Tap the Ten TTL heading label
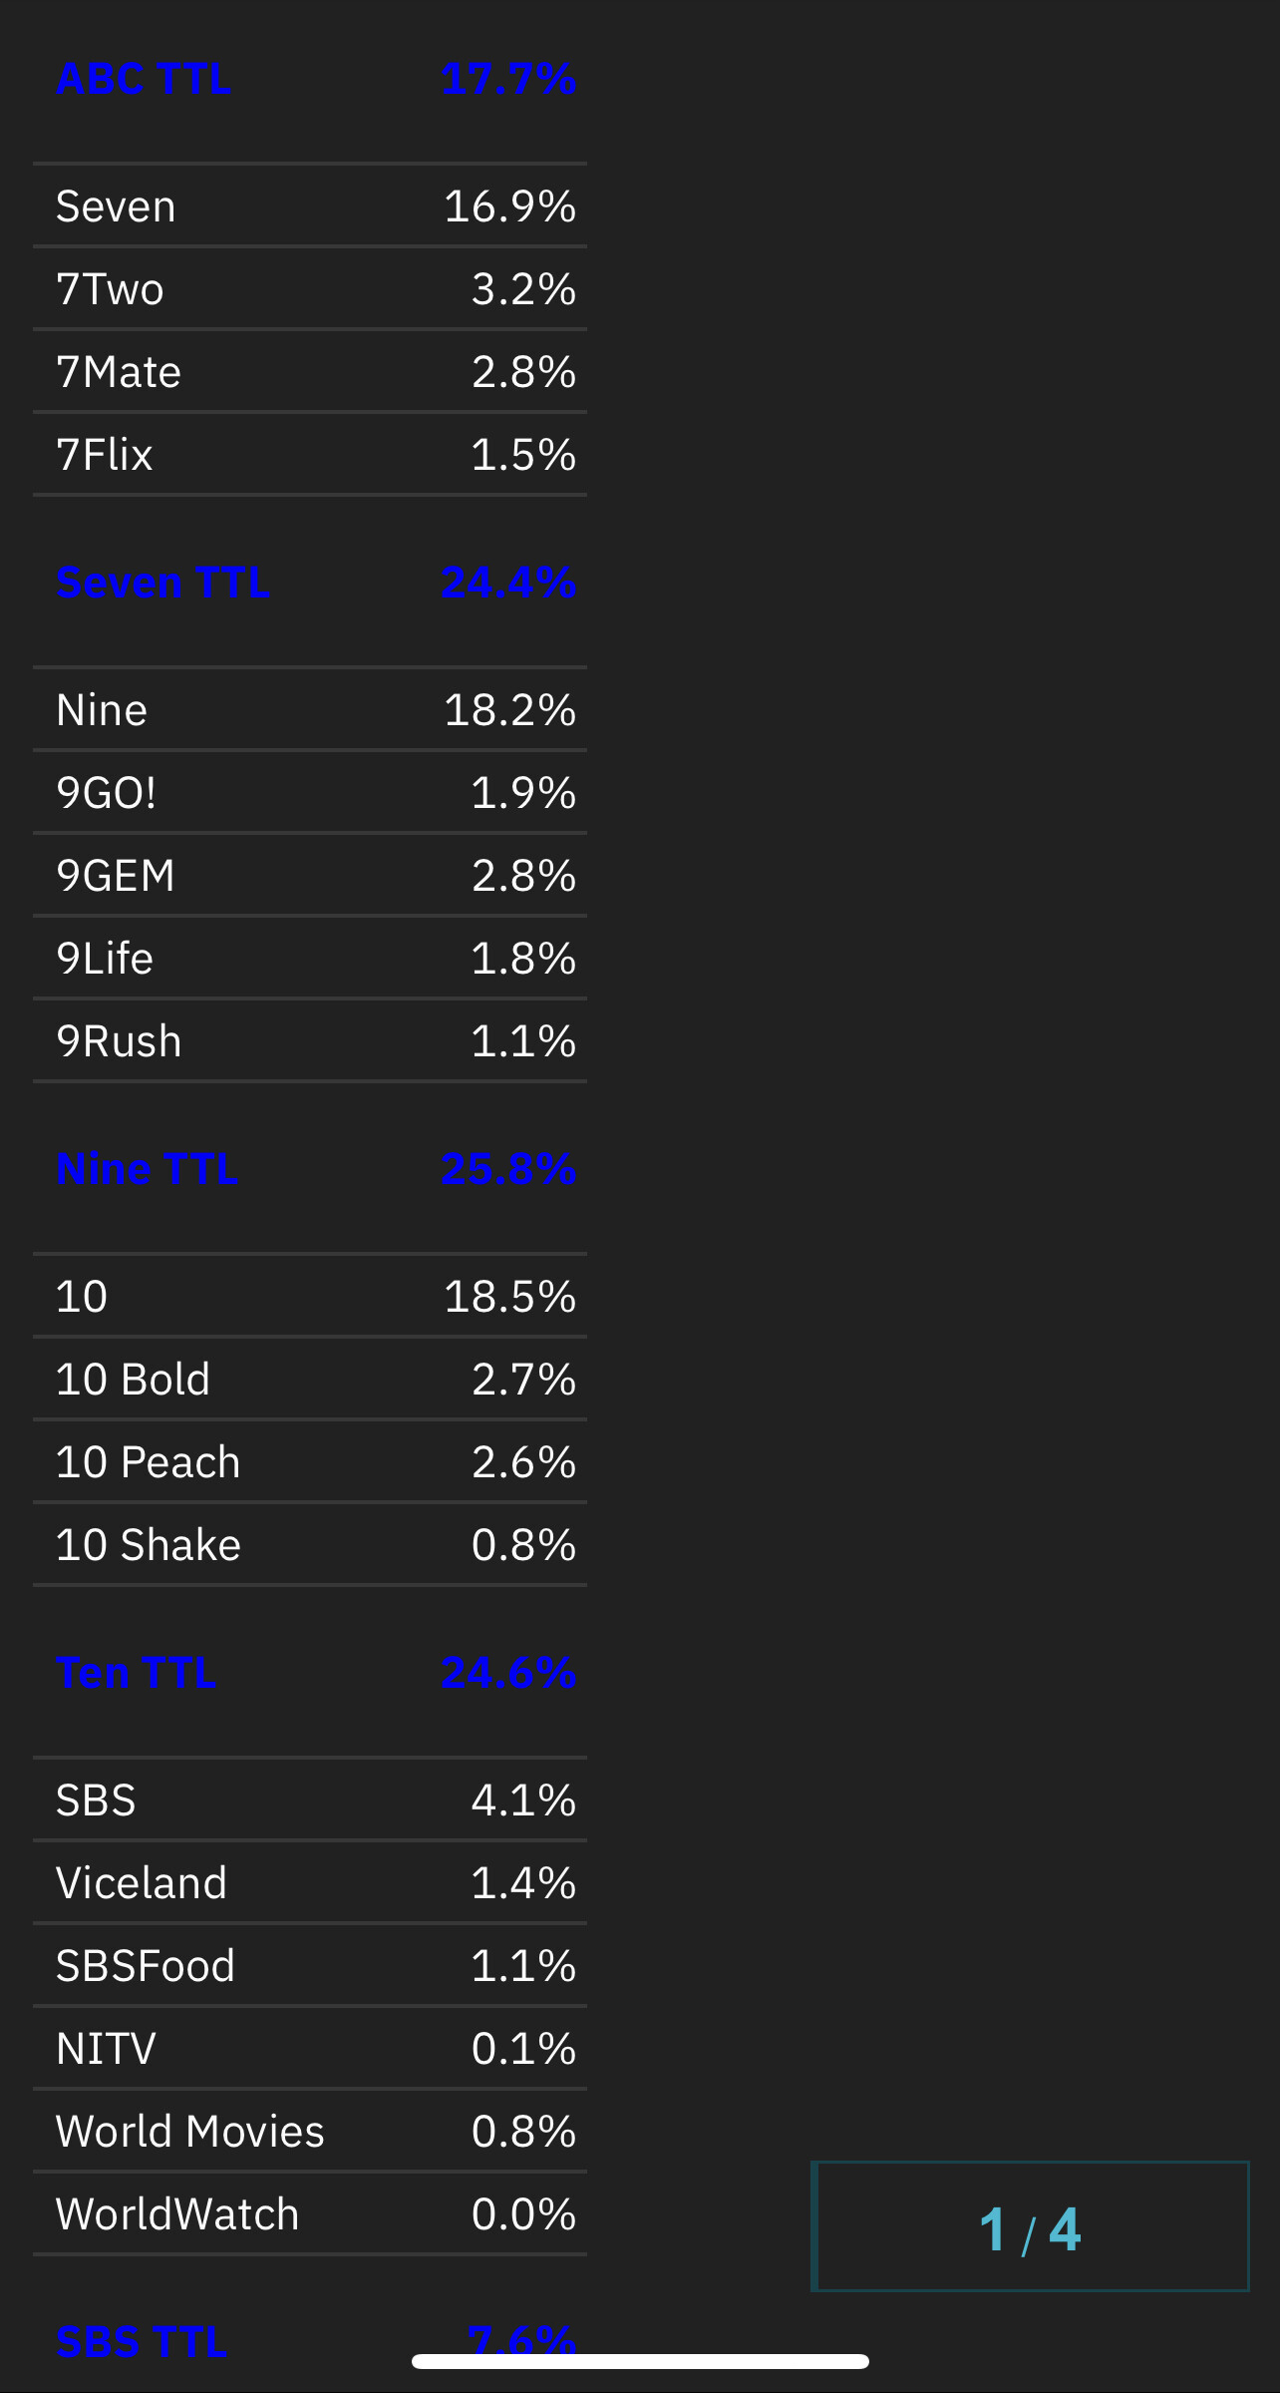 pyautogui.click(x=137, y=1673)
